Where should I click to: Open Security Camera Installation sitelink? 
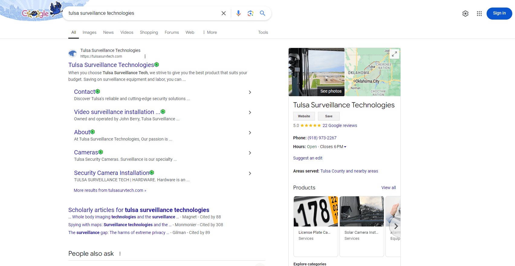click(x=112, y=173)
